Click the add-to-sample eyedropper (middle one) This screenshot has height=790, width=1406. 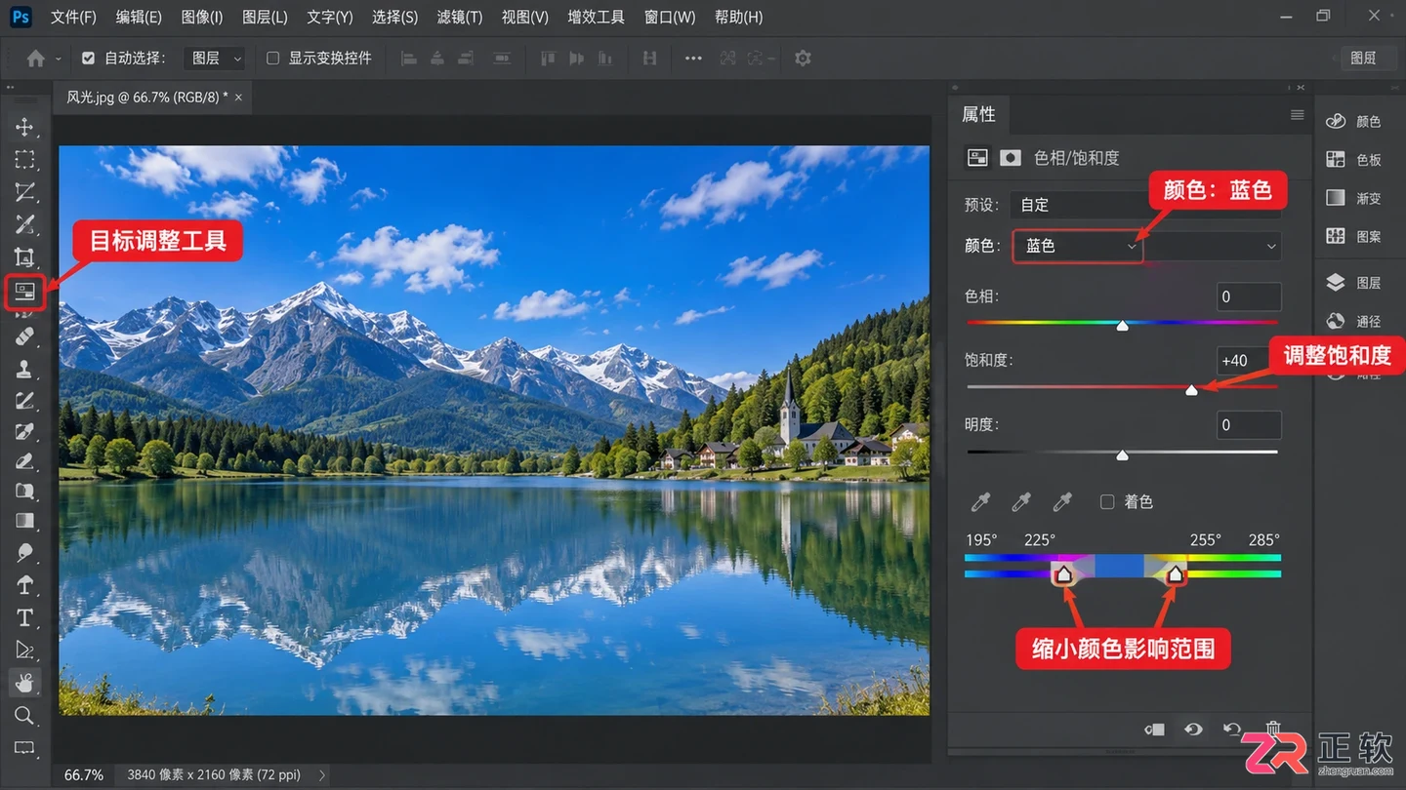point(1021,501)
